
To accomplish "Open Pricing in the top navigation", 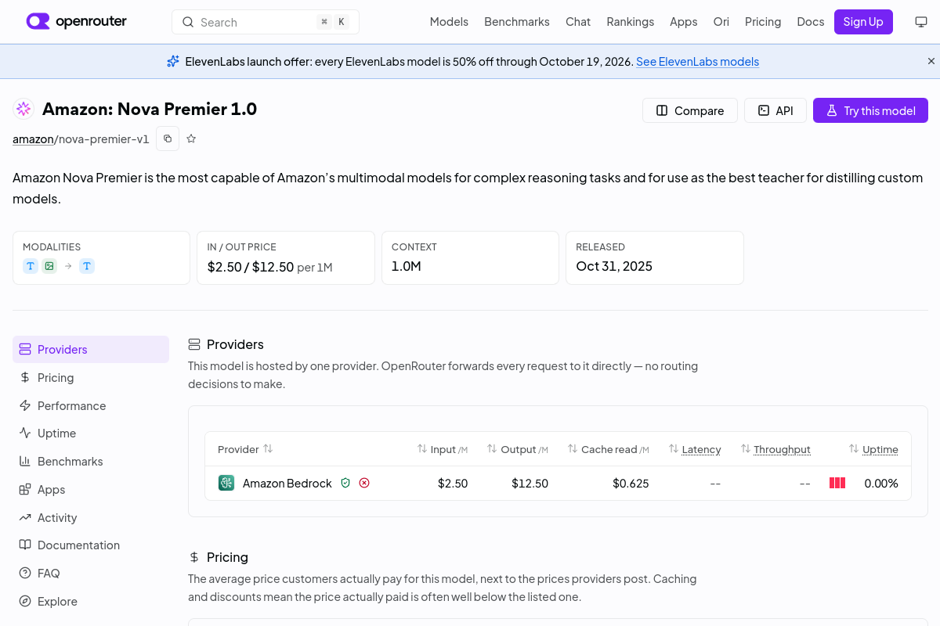I will (x=763, y=22).
